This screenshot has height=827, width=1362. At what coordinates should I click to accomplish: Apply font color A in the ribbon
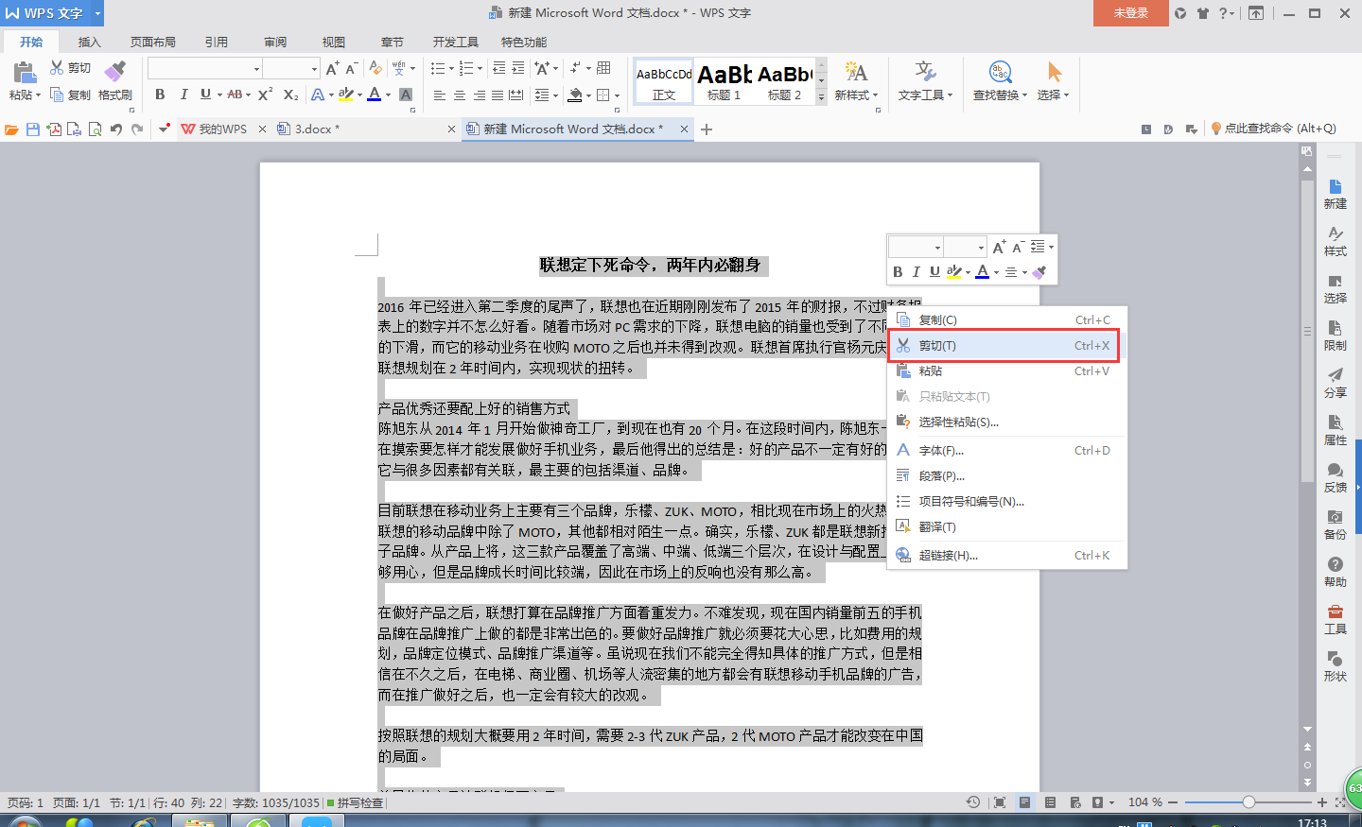point(375,95)
